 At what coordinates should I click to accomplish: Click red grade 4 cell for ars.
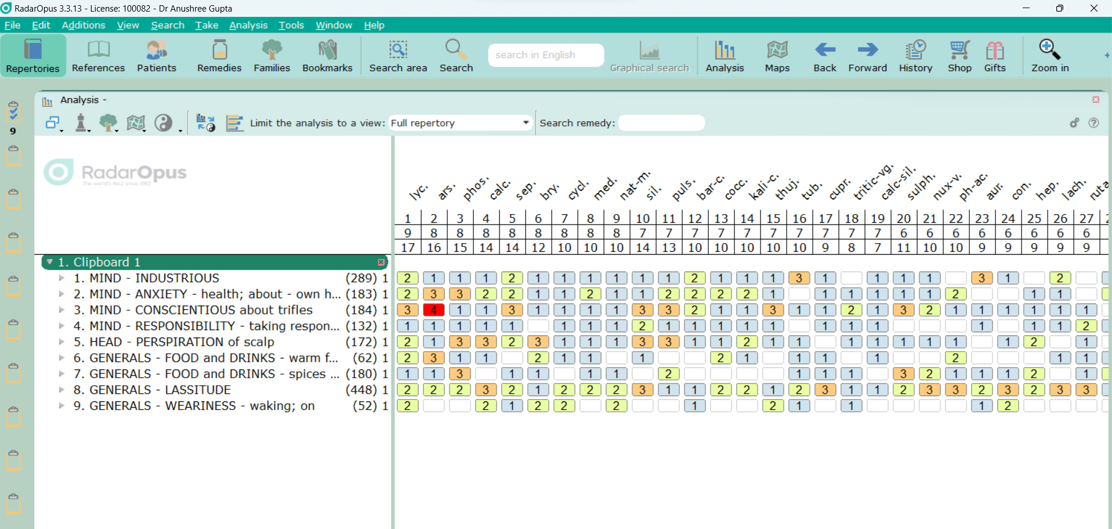tap(434, 310)
